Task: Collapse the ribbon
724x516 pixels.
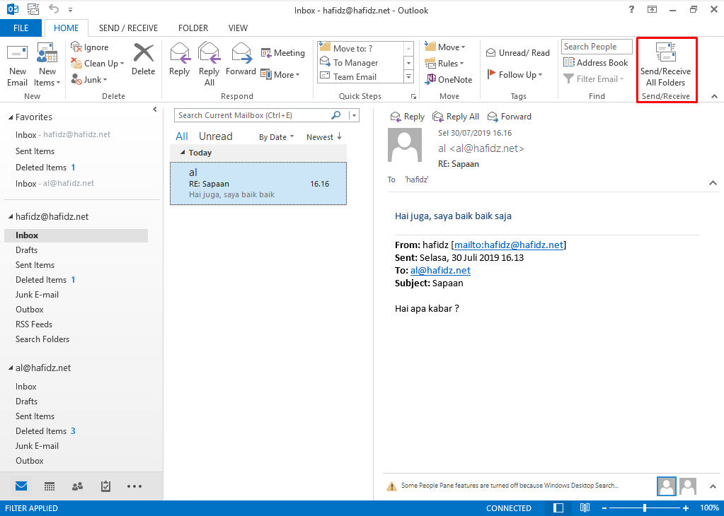Action: [x=714, y=96]
